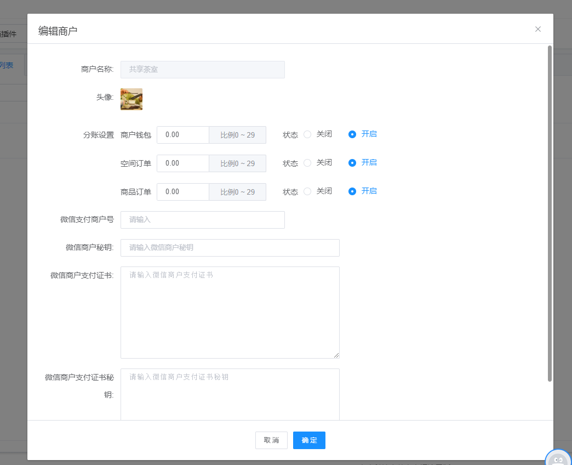Viewport: 572px width, 465px height.
Task: Focus the 空间订单 ratio input field
Action: click(x=183, y=163)
